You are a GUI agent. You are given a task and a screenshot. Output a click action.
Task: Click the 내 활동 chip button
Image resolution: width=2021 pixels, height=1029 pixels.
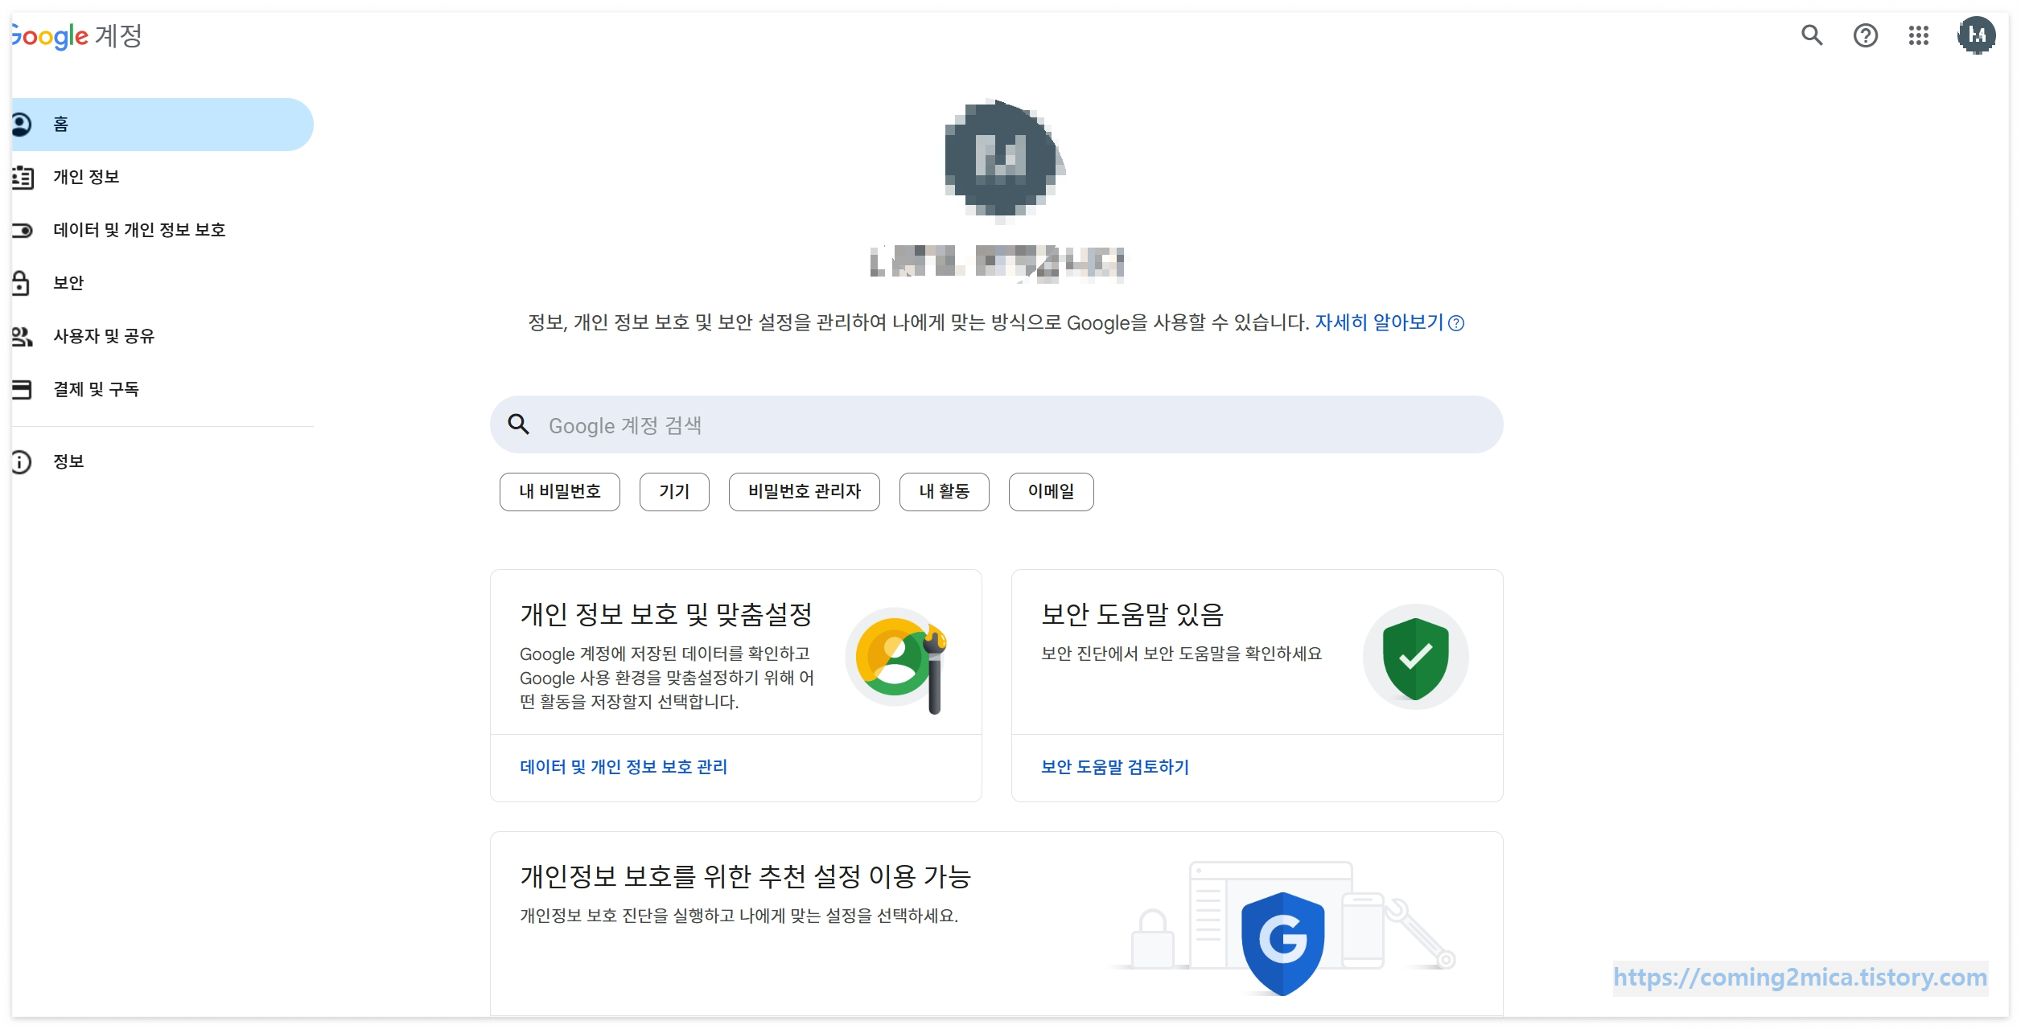(943, 491)
